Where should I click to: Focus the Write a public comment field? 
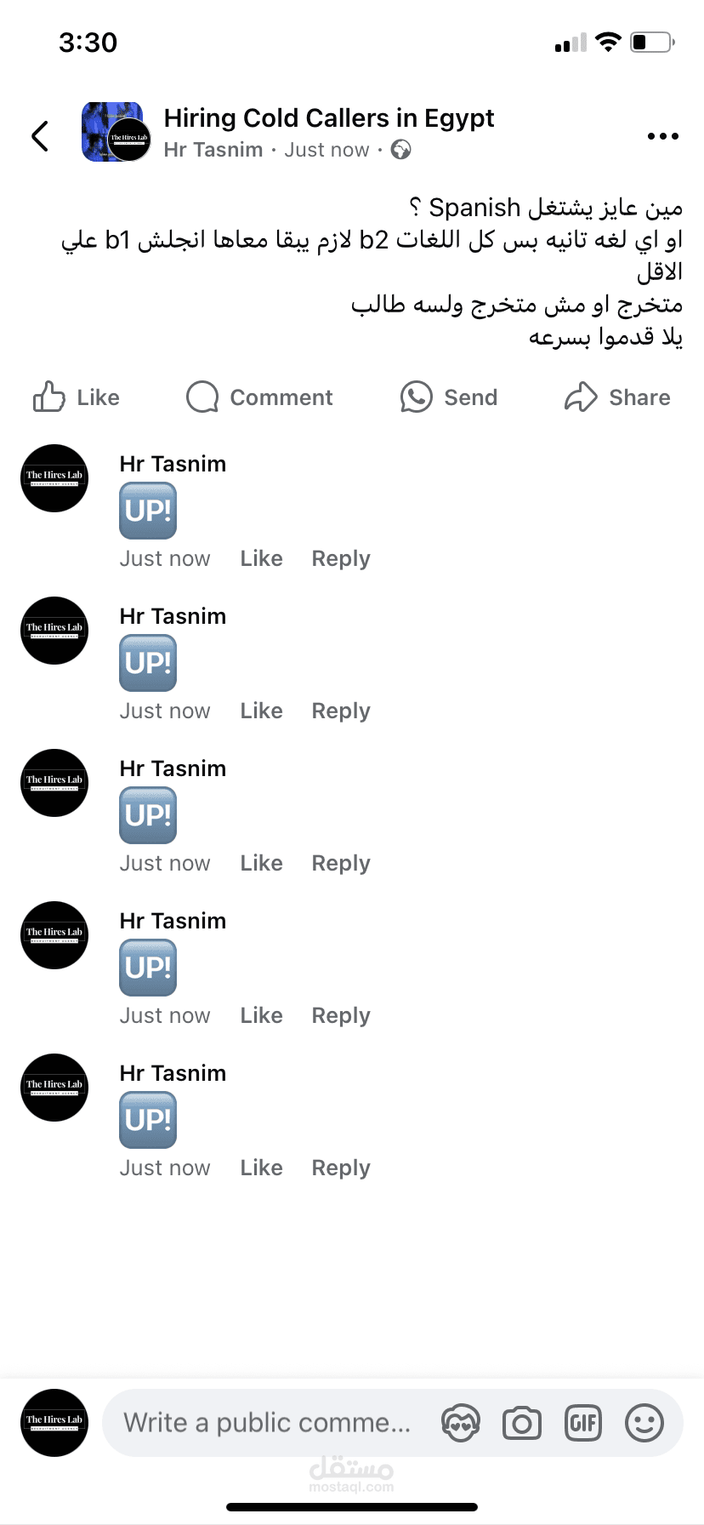point(267,1423)
